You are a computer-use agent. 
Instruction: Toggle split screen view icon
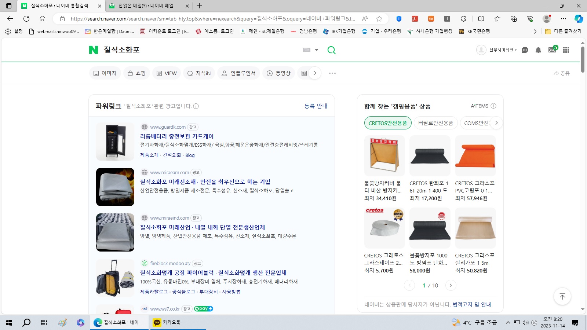481,19
